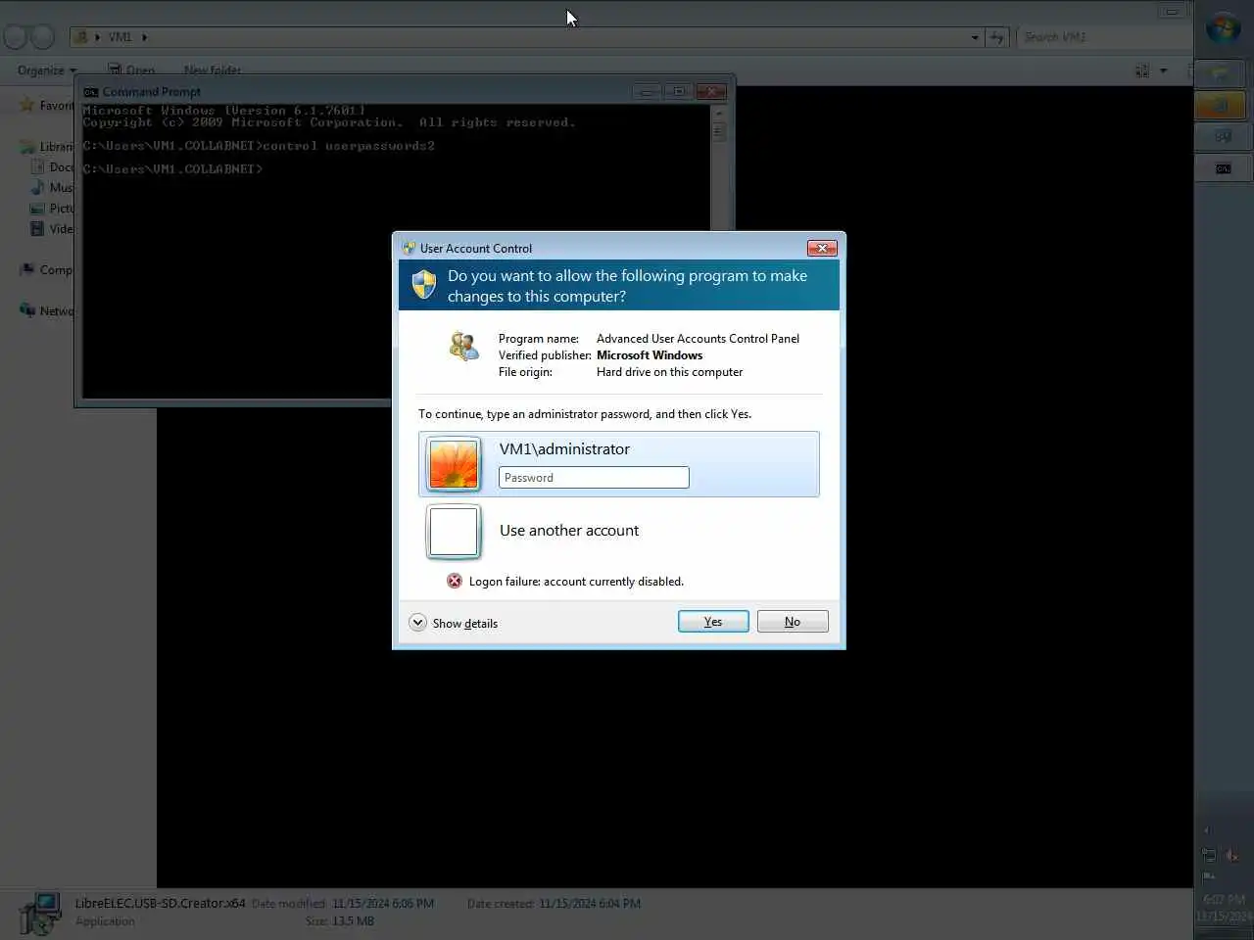
Task: Click the Windows Start orb
Action: pos(1223,28)
